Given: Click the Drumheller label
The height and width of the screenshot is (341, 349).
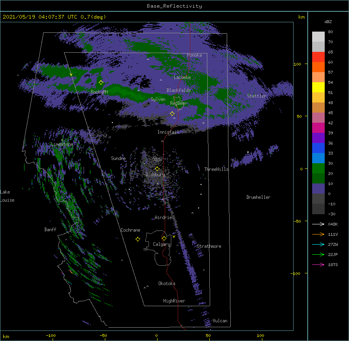Looking at the screenshot, I should point(258,197).
